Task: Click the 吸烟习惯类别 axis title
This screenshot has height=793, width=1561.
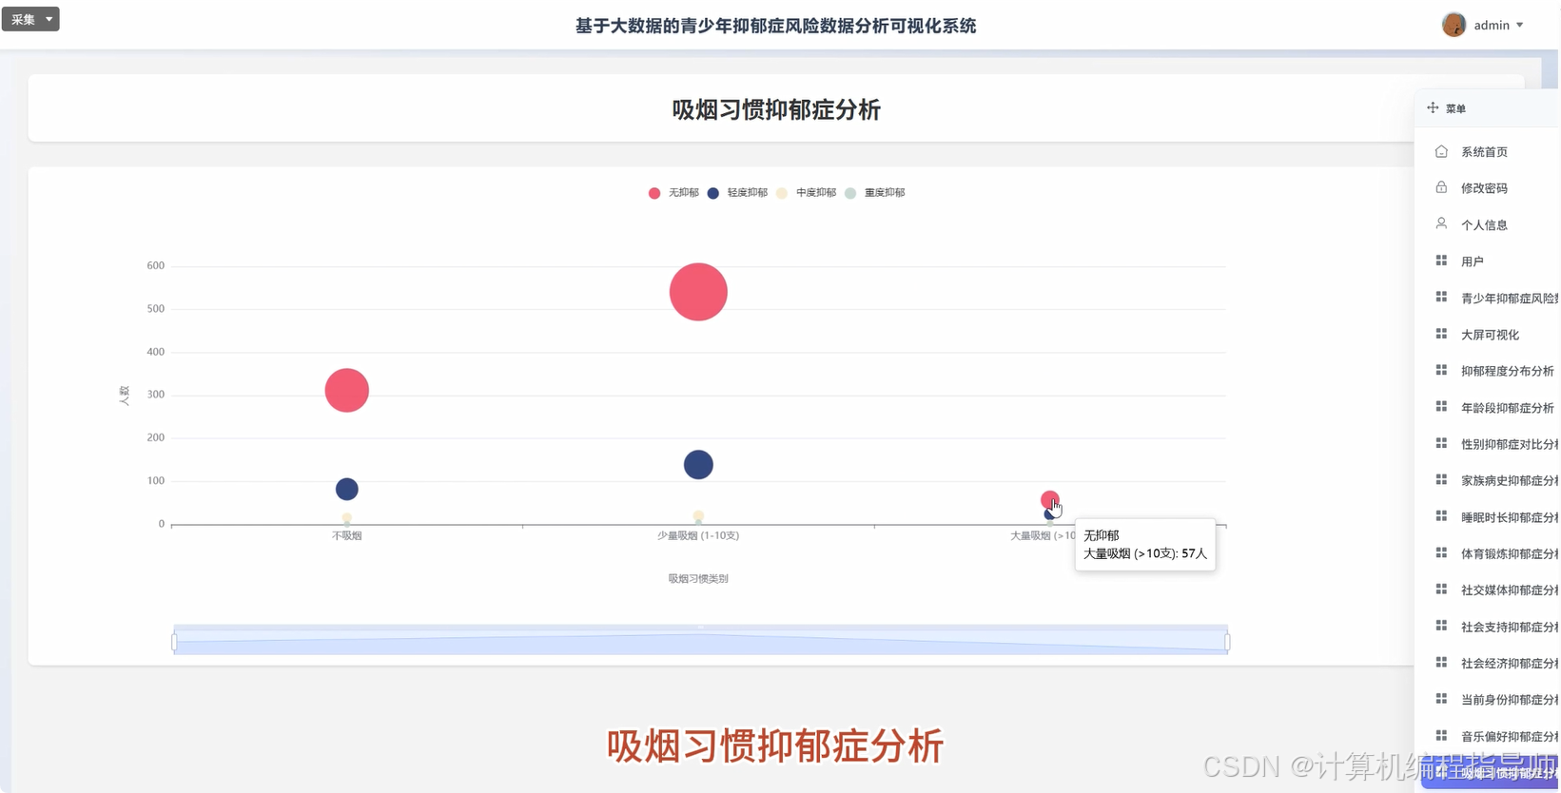Action: click(x=698, y=579)
